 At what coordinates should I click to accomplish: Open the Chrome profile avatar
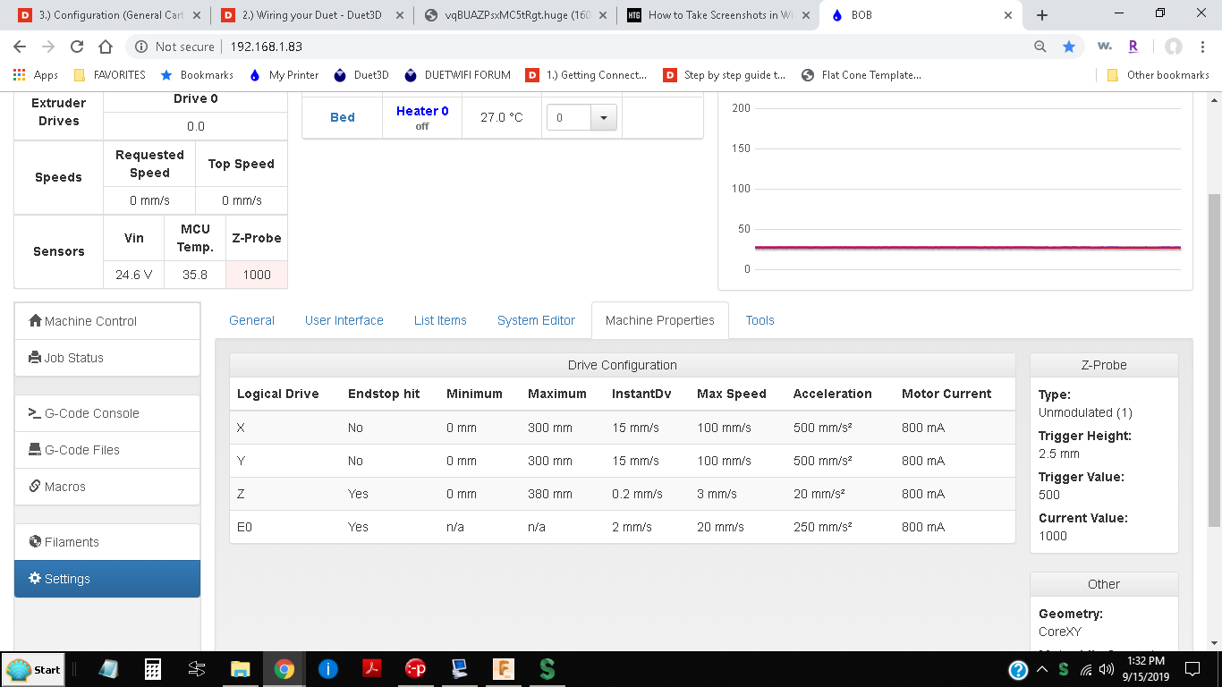click(1174, 47)
